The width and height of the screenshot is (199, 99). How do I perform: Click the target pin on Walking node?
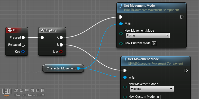coord(125,77)
